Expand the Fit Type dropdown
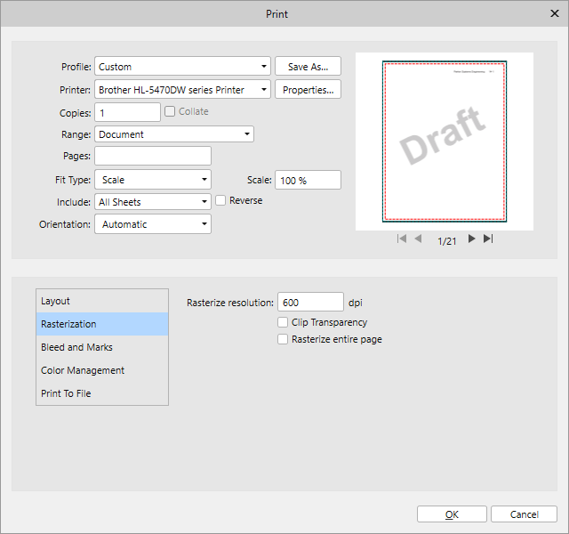This screenshot has width=569, height=534. [x=152, y=180]
